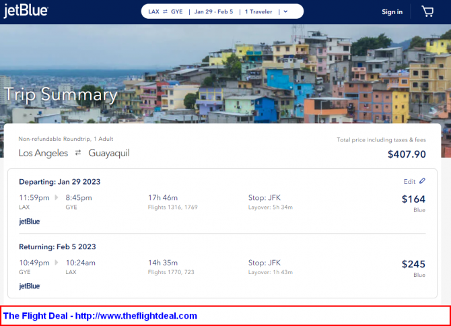Click the Blue fare label under $245
451x326 pixels.
coord(419,275)
